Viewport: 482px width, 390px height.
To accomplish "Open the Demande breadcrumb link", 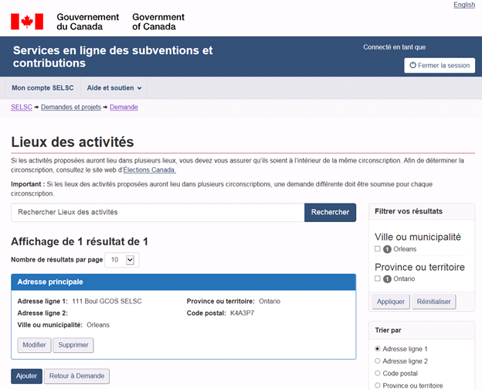I will tap(124, 108).
